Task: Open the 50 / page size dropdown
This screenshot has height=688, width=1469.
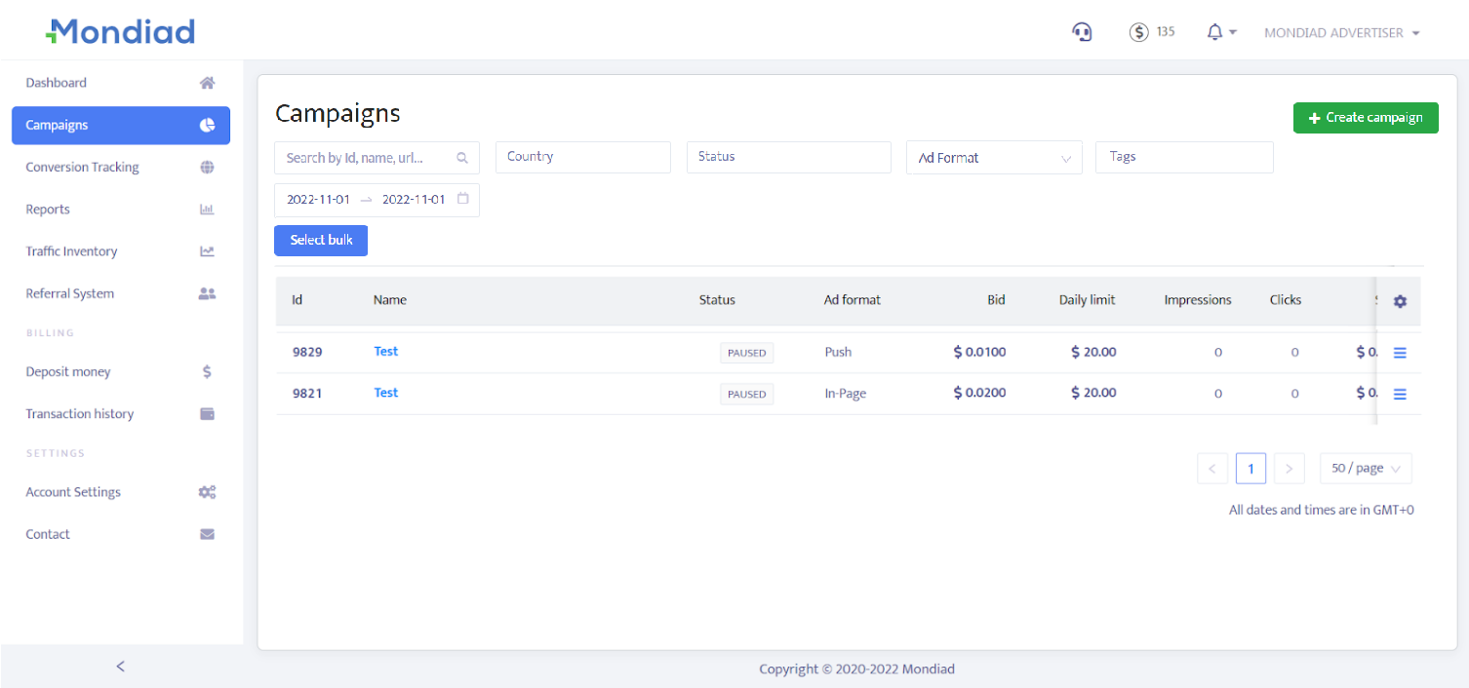Action: 1365,469
